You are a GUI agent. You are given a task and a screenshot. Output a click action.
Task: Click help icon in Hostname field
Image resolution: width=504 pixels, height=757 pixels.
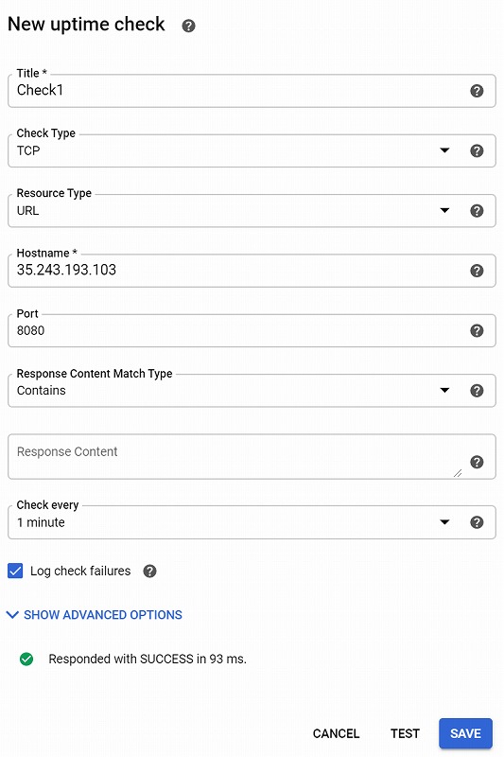click(x=477, y=271)
